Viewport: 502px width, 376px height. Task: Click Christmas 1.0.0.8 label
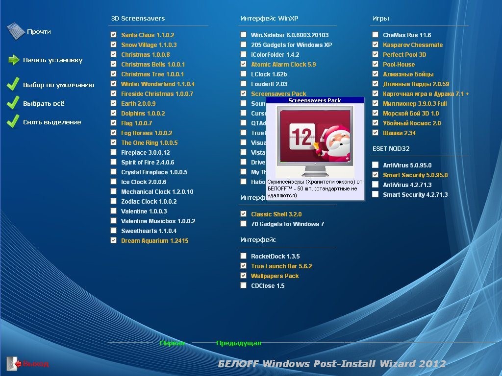point(145,55)
